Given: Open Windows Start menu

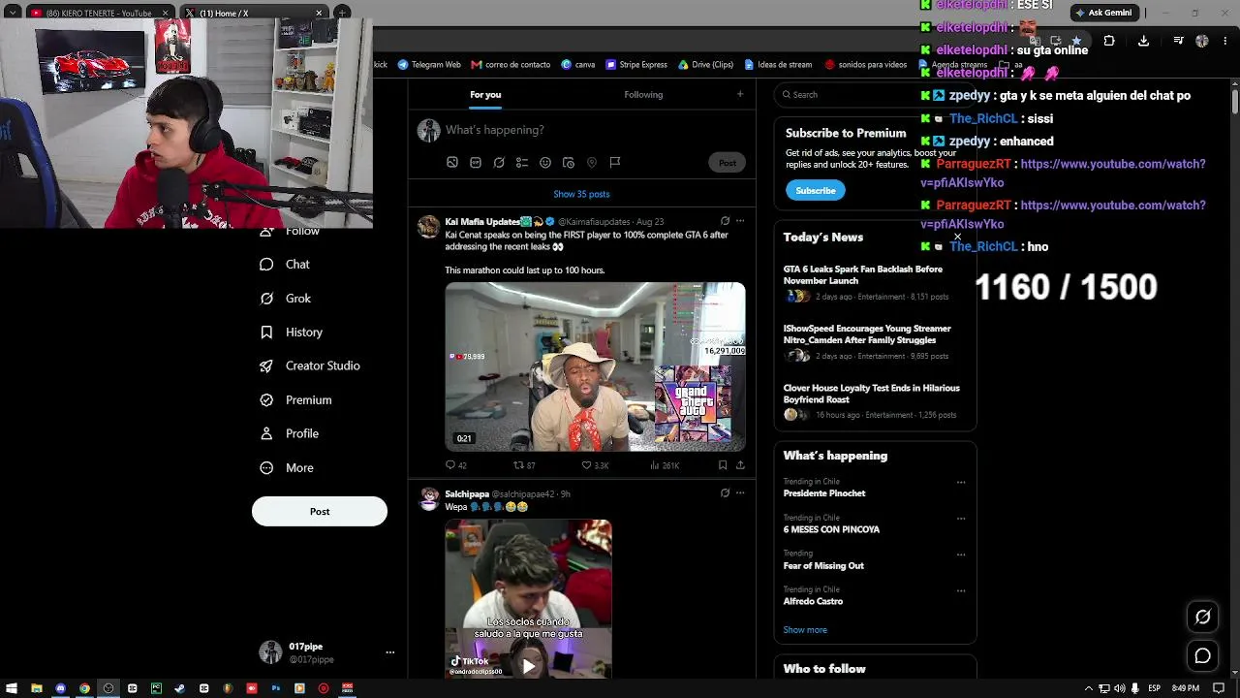Looking at the screenshot, I should 13,688.
